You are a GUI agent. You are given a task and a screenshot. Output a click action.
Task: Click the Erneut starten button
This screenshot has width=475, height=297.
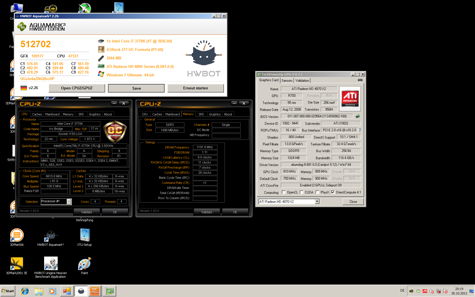196,88
